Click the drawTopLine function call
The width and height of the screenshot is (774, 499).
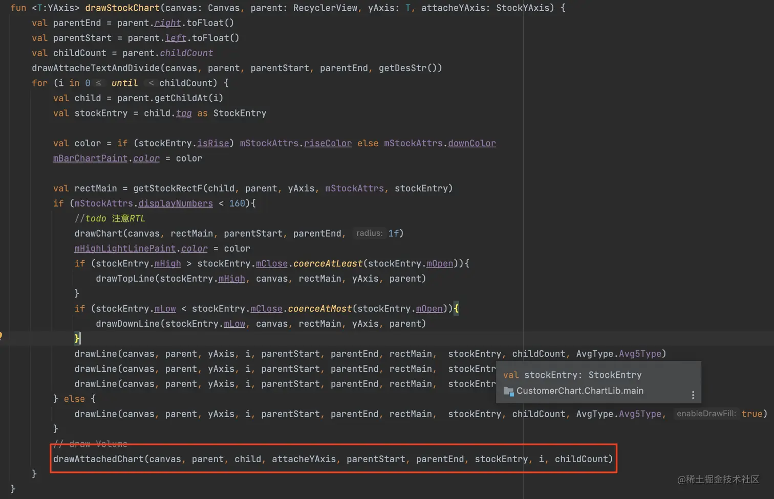click(x=125, y=279)
